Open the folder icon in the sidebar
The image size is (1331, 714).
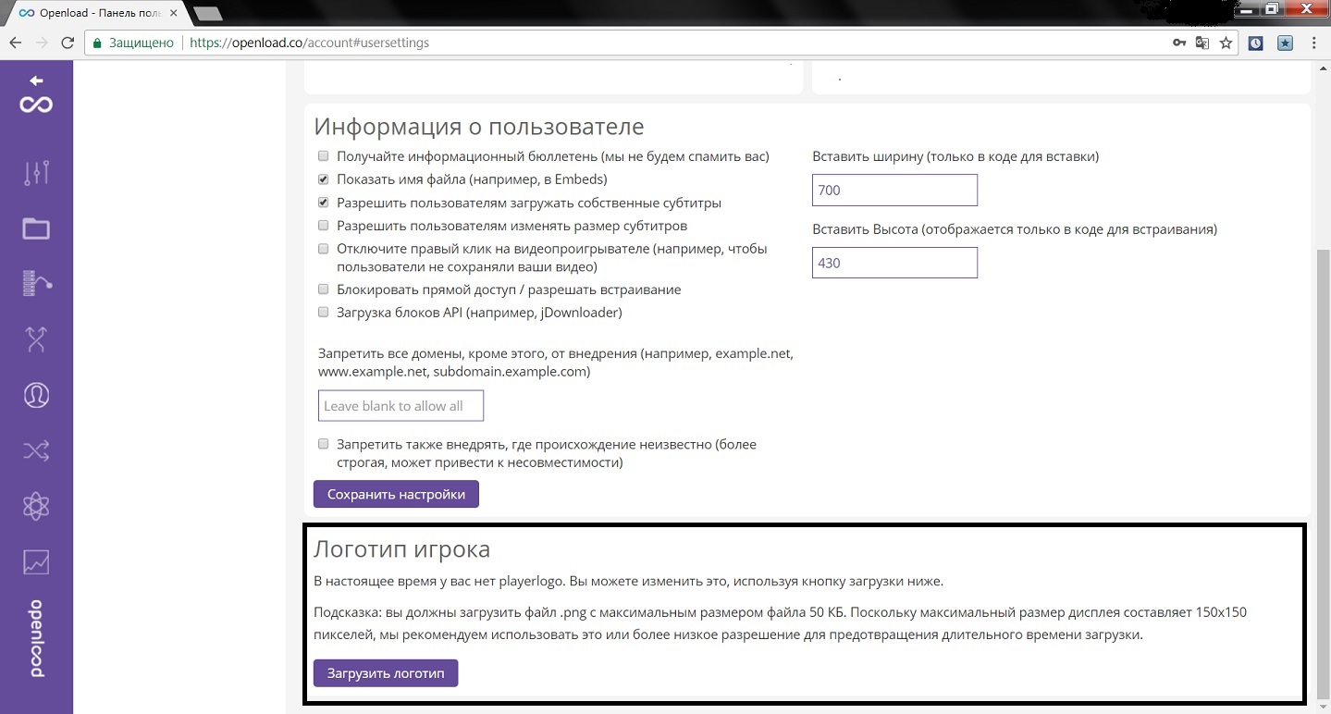click(36, 228)
